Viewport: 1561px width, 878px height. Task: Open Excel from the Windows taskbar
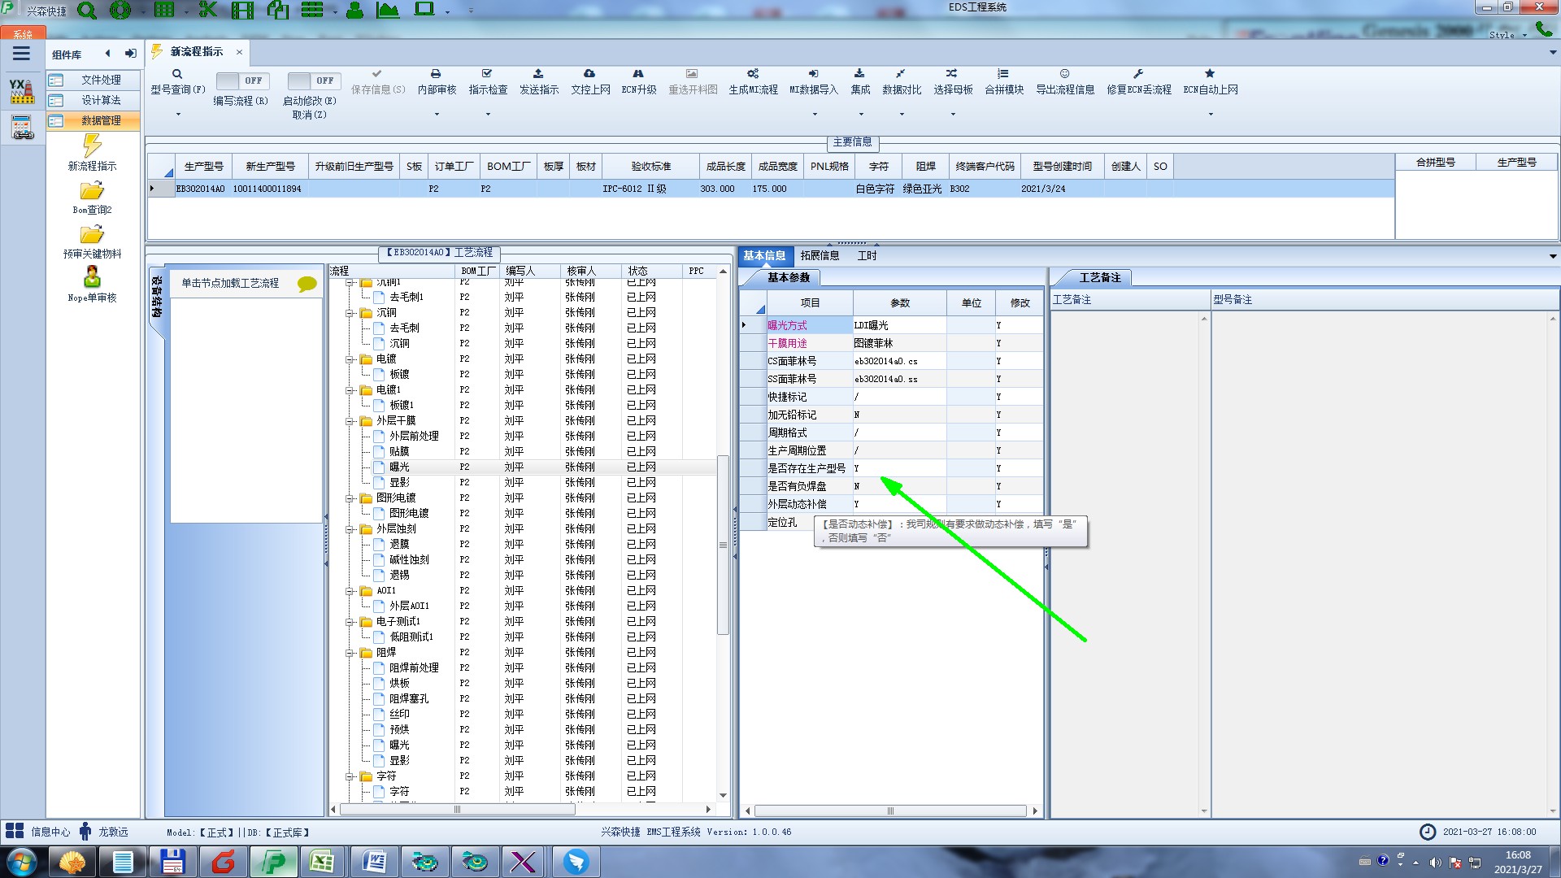(x=322, y=862)
